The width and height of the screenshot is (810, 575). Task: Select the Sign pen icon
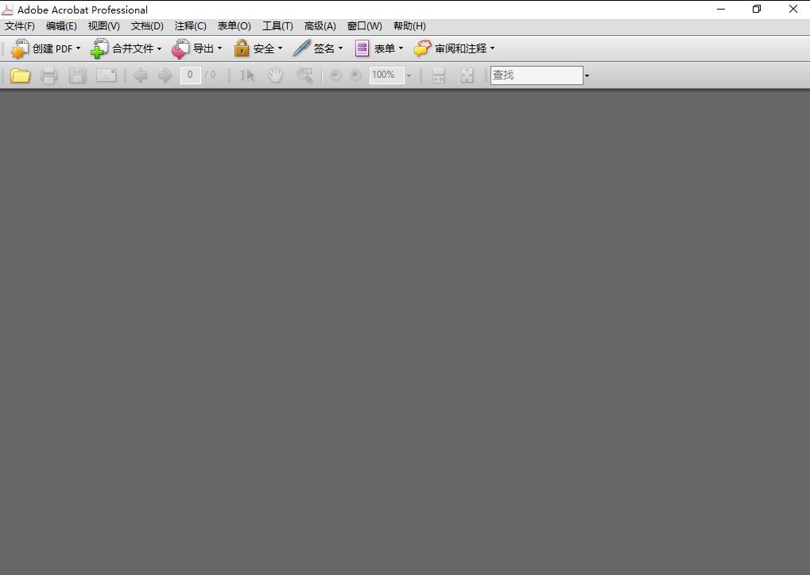coord(300,48)
